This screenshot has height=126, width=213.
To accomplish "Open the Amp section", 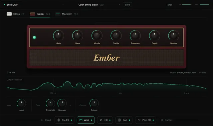I will 86,120.
